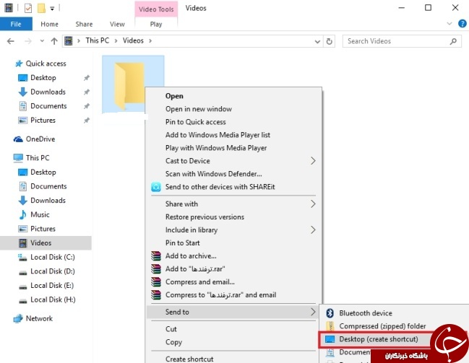Open Local Disk (D:) in sidebar
The height and width of the screenshot is (363, 469).
click(x=47, y=271)
